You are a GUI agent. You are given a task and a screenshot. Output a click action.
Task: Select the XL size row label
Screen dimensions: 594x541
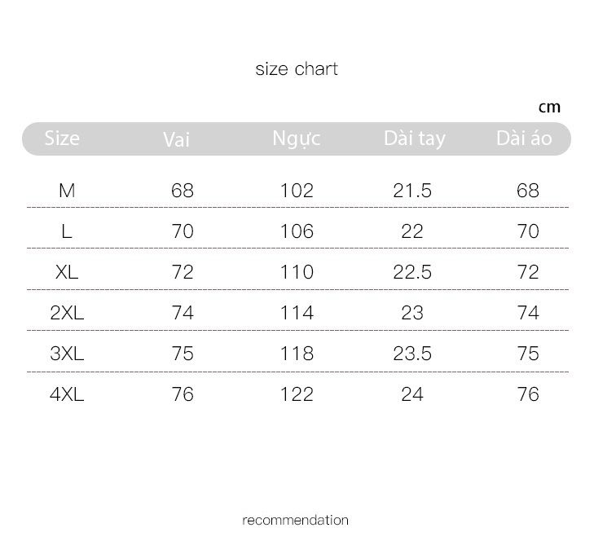tap(67, 272)
